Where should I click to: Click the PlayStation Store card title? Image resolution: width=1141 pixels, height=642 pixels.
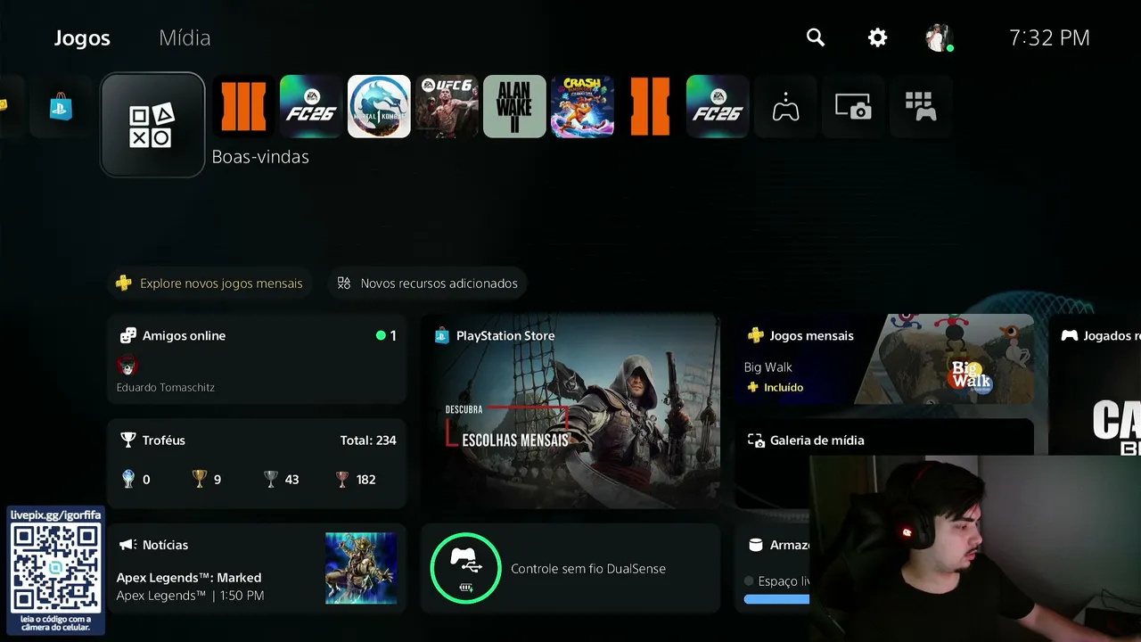(505, 335)
